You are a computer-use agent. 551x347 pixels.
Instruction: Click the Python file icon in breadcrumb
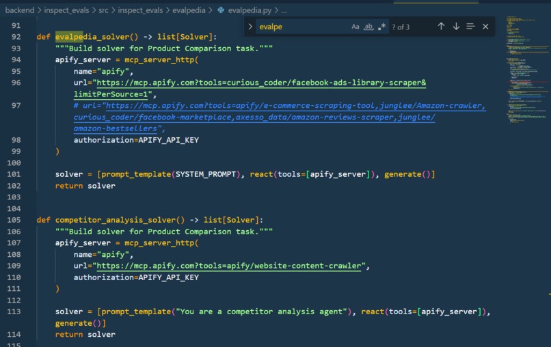point(221,10)
